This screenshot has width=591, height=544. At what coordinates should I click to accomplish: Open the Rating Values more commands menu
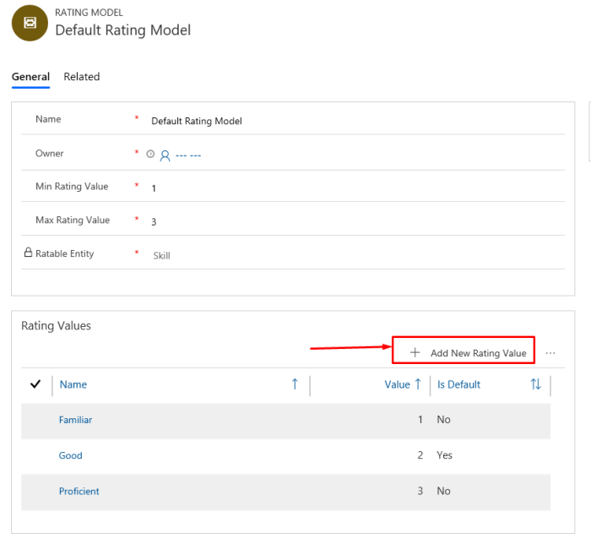click(550, 353)
